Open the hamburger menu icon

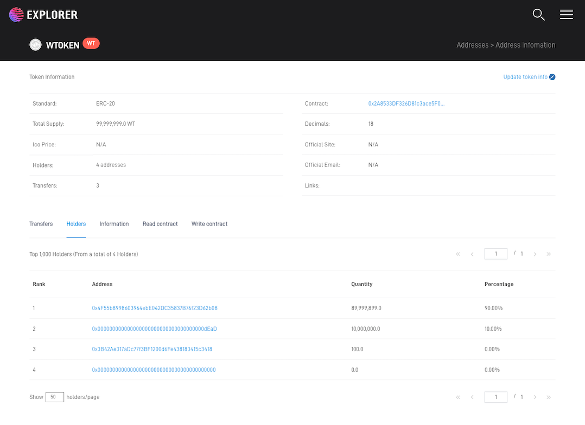pyautogui.click(x=566, y=15)
